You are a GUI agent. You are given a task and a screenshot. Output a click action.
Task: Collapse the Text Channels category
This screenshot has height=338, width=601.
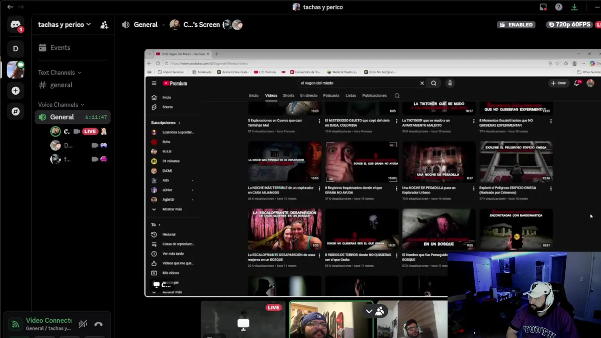coord(60,72)
